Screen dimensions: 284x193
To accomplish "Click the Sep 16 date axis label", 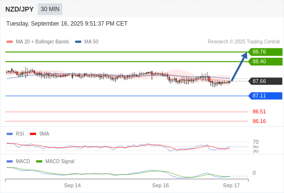I will pos(160,185).
